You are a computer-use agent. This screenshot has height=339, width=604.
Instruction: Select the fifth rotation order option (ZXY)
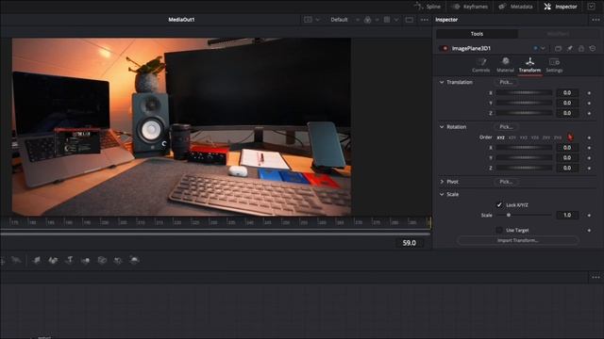coord(546,137)
